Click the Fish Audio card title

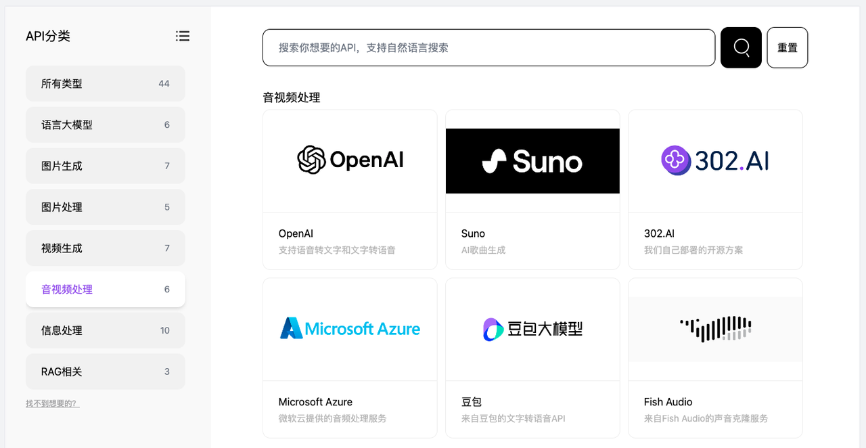(668, 402)
